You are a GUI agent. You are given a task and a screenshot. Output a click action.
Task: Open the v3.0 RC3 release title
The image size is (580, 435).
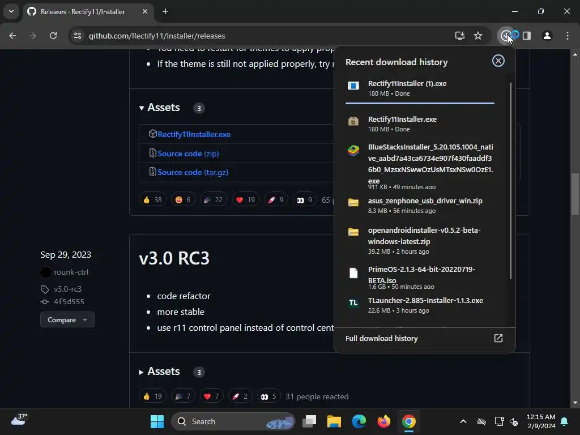point(174,258)
